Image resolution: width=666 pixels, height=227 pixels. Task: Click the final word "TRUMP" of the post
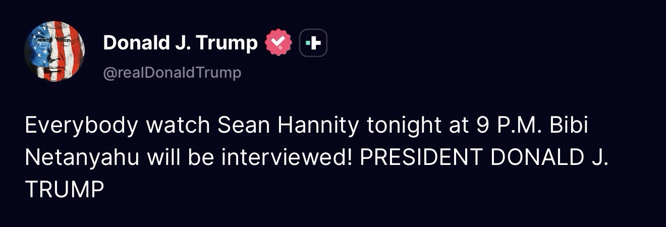click(x=64, y=190)
